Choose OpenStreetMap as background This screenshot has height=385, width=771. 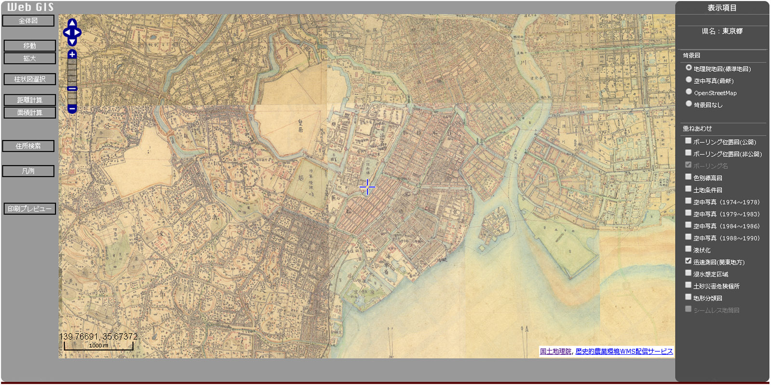click(689, 92)
